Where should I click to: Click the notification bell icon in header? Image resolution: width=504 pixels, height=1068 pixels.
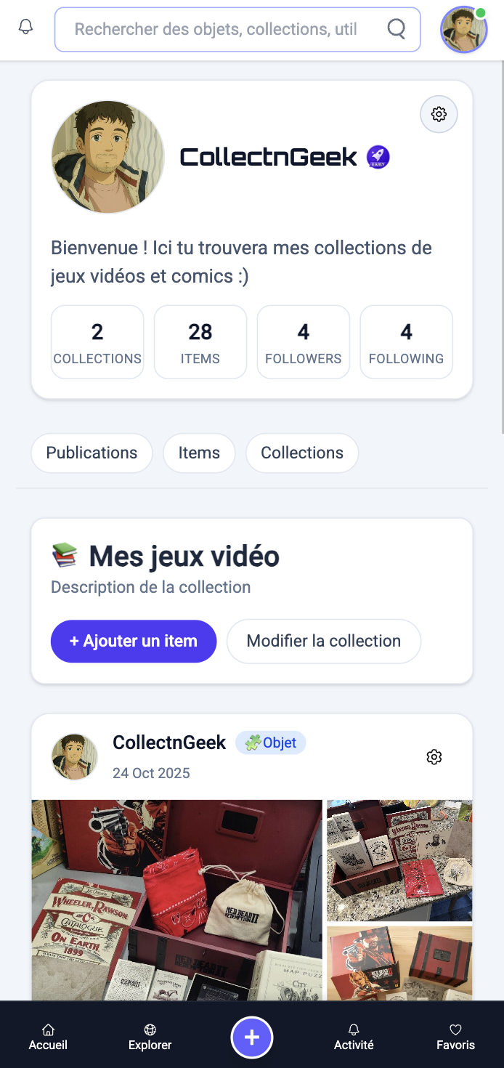(26, 28)
